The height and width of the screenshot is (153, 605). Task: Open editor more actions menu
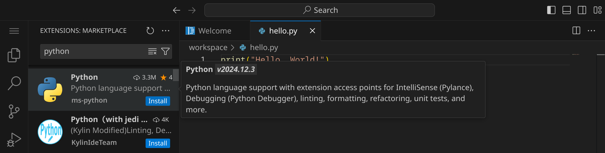(x=591, y=31)
